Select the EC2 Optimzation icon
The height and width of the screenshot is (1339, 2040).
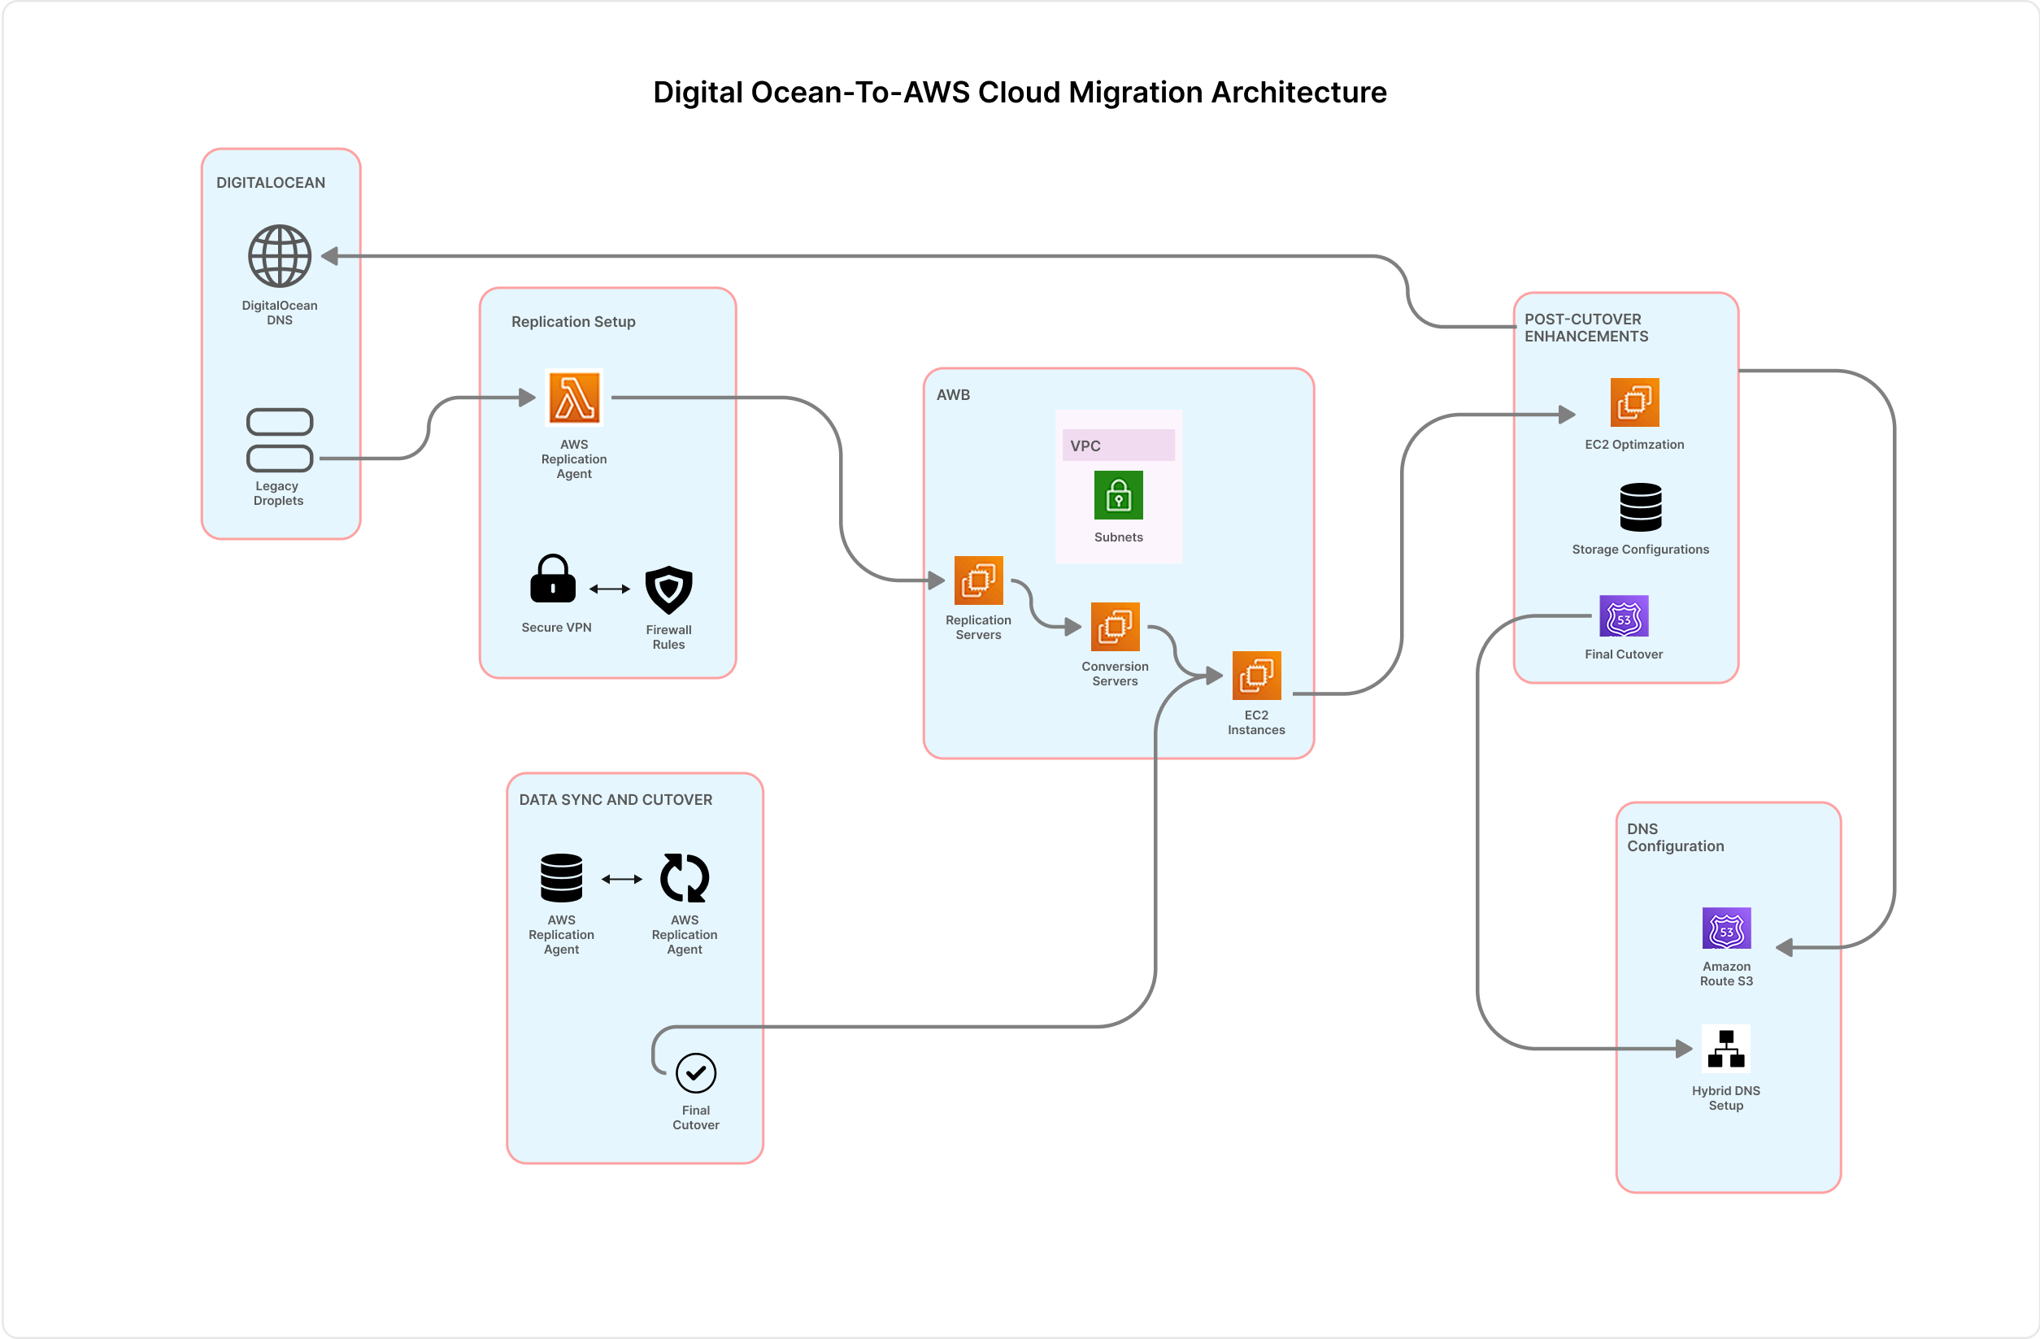1633,402
